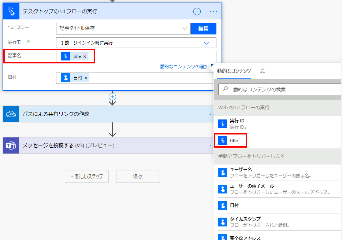Screen dimensions: 342x240
Task: Select the 実行 ID dynamic content item
Action: tap(278, 124)
